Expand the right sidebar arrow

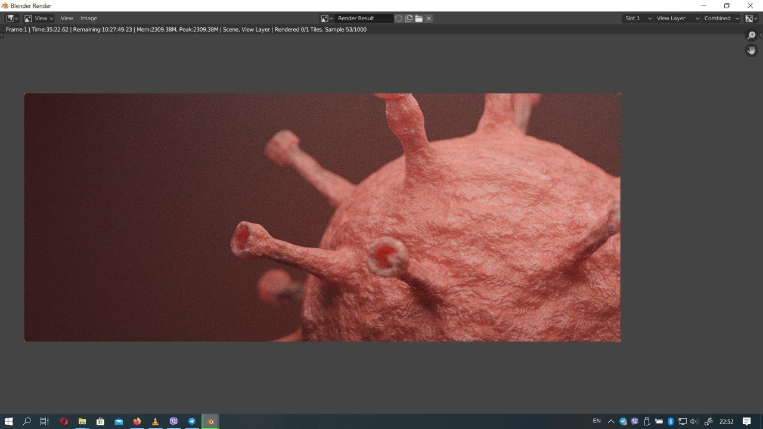point(761,35)
